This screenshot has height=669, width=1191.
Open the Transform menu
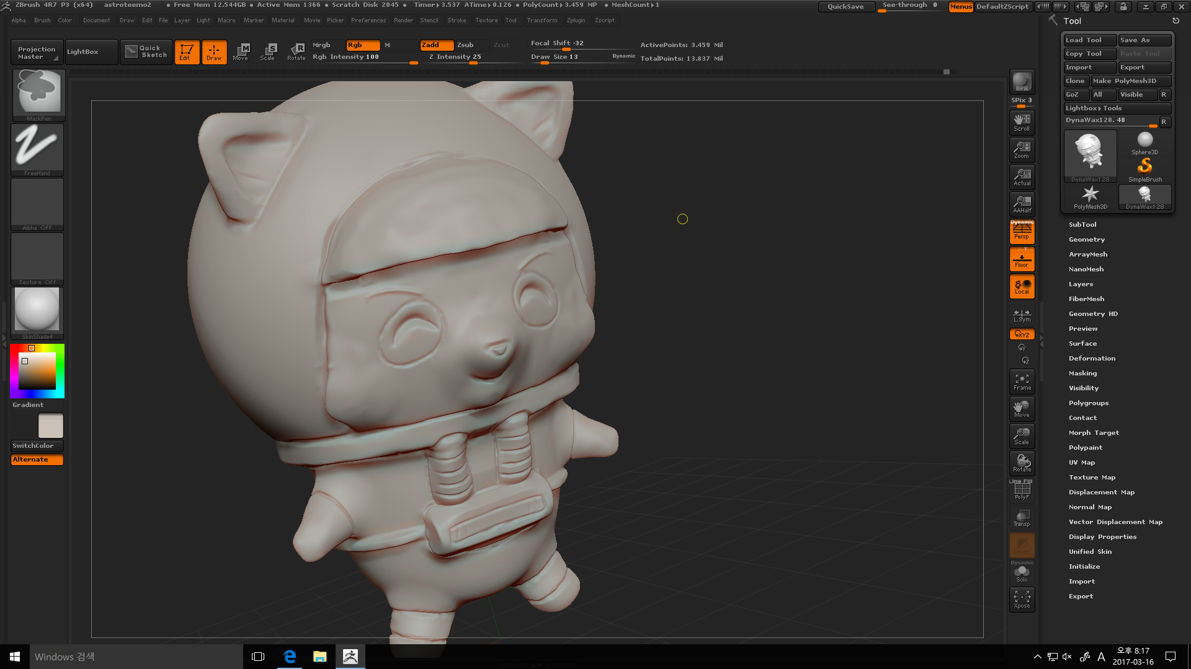tap(542, 20)
